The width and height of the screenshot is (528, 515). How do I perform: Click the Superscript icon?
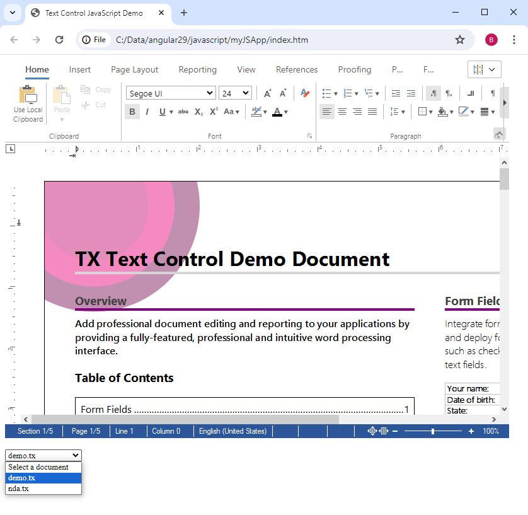coord(214,112)
